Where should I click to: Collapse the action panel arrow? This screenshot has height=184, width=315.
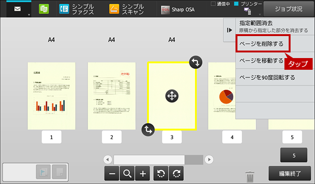point(229,30)
